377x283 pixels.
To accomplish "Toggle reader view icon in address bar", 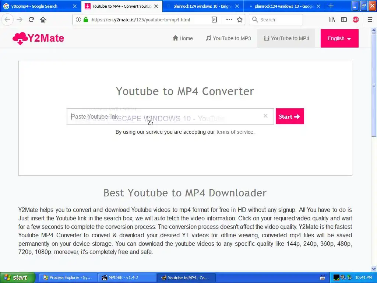I will coord(214,20).
